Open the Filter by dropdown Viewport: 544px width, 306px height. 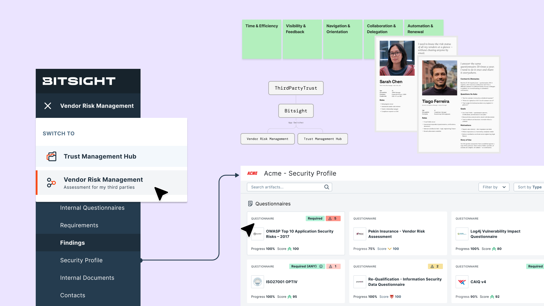tap(494, 187)
